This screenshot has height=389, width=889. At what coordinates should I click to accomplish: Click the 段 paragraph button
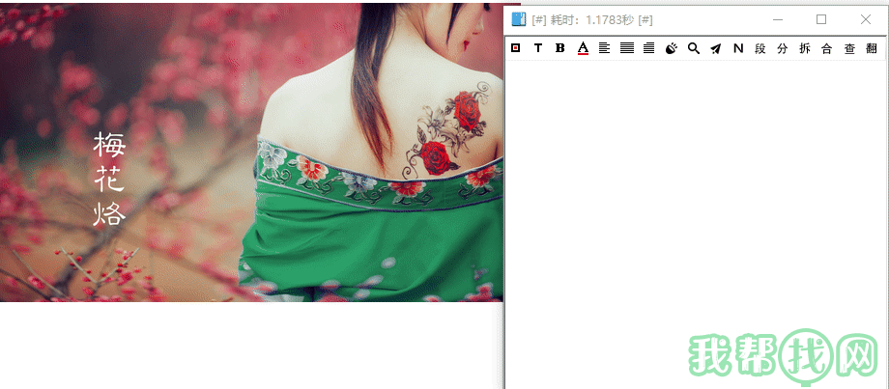pos(760,48)
